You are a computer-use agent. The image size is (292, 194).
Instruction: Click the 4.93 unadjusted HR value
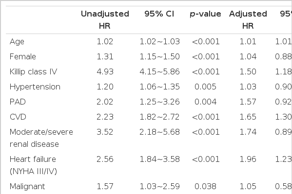(105, 72)
